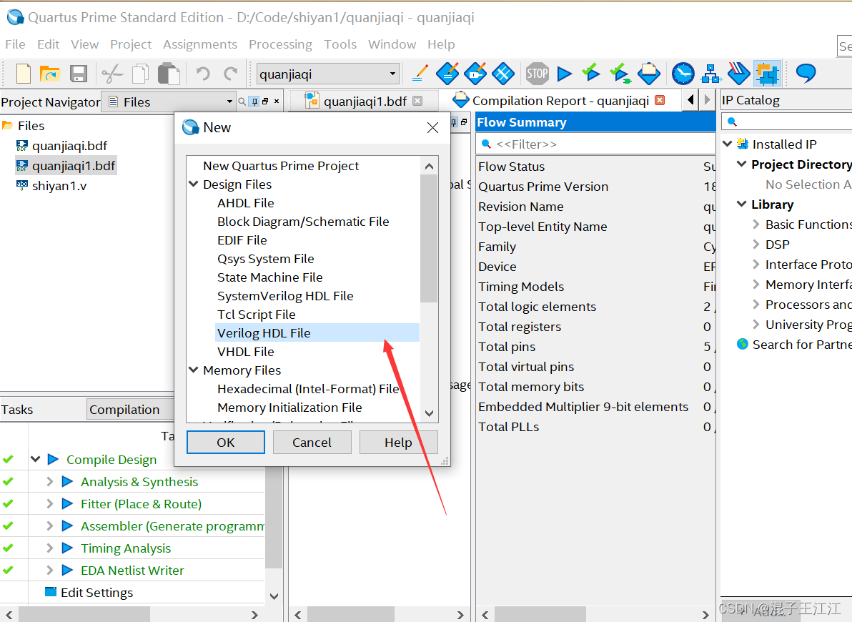Expand the Analysis & Synthesis task

pos(49,482)
